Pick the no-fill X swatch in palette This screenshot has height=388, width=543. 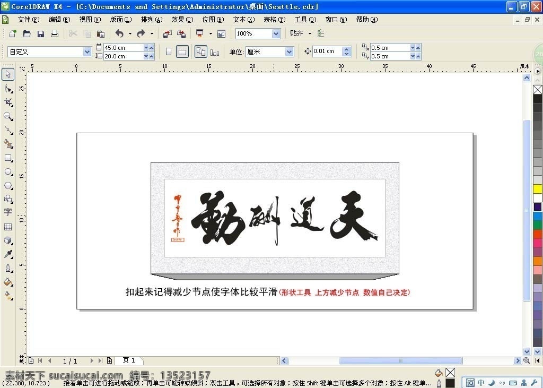tap(538, 90)
